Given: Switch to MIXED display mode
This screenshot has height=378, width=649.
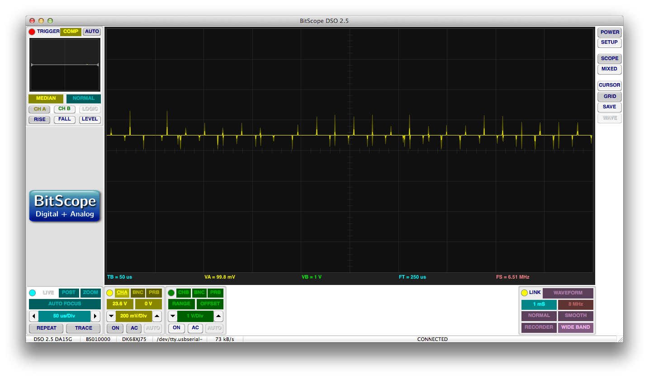Looking at the screenshot, I should tap(609, 69).
